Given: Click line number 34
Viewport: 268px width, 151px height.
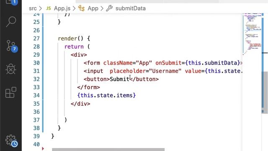Looking at the screenshot, I should coord(36,95).
